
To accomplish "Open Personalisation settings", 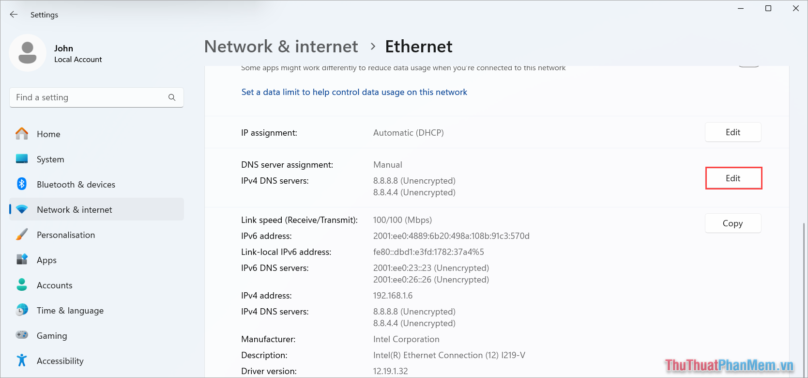I will (x=66, y=235).
